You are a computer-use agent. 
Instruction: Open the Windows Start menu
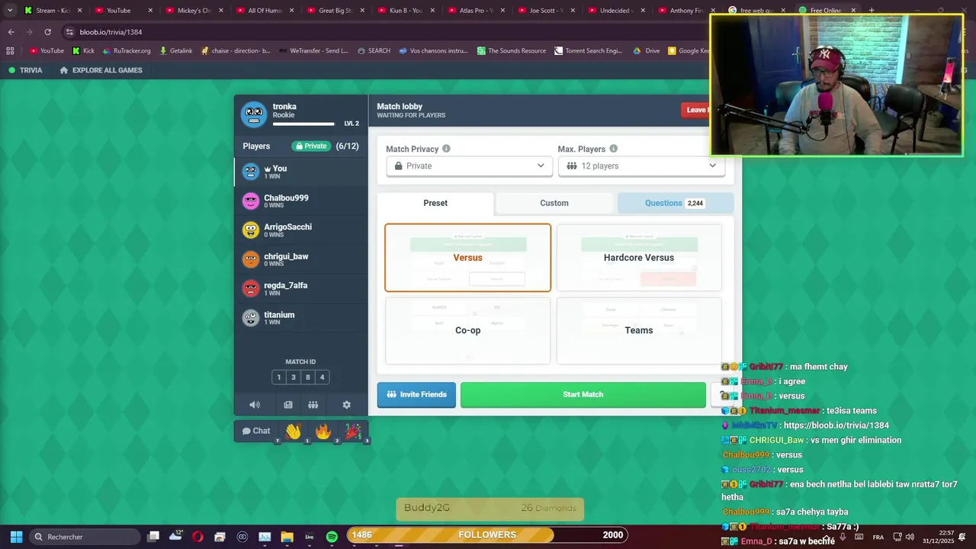tap(16, 537)
